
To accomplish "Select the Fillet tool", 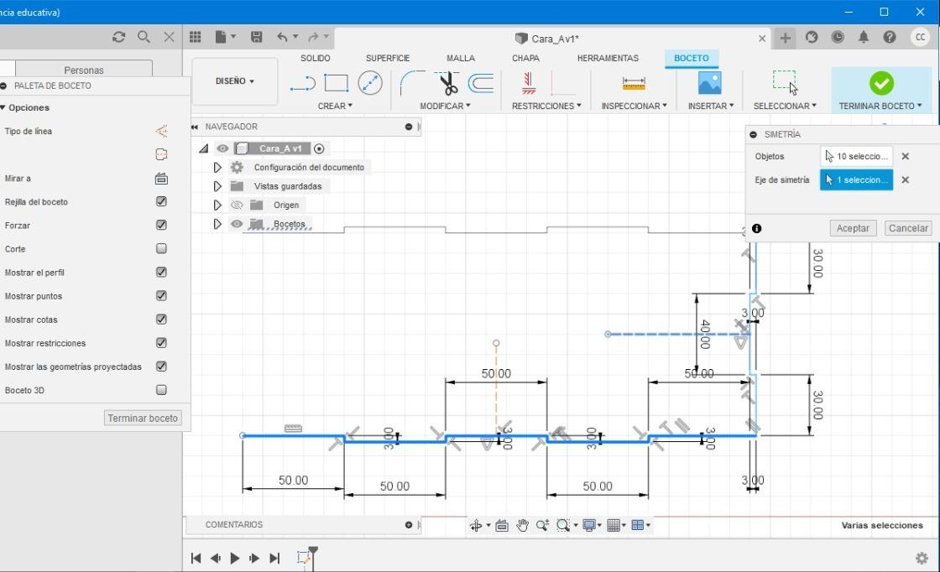I will click(412, 83).
